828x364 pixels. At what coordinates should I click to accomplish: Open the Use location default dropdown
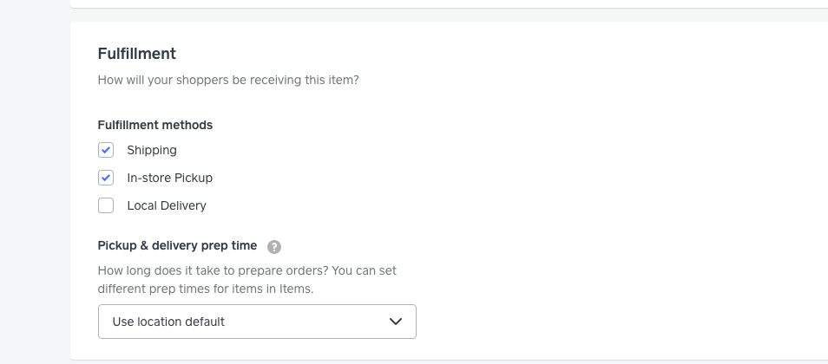pyautogui.click(x=257, y=322)
